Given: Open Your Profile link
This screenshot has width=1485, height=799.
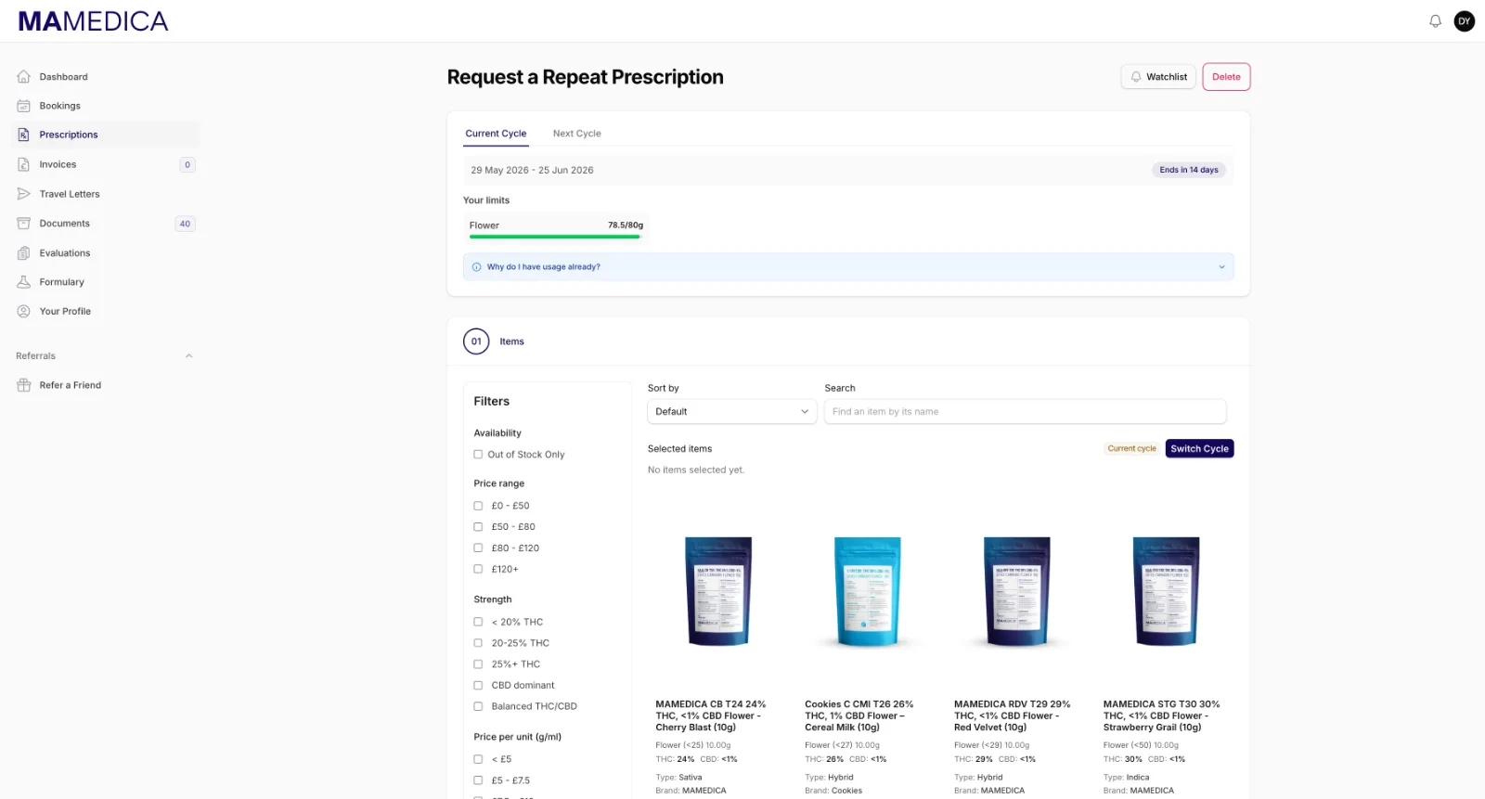Looking at the screenshot, I should point(106,312).
